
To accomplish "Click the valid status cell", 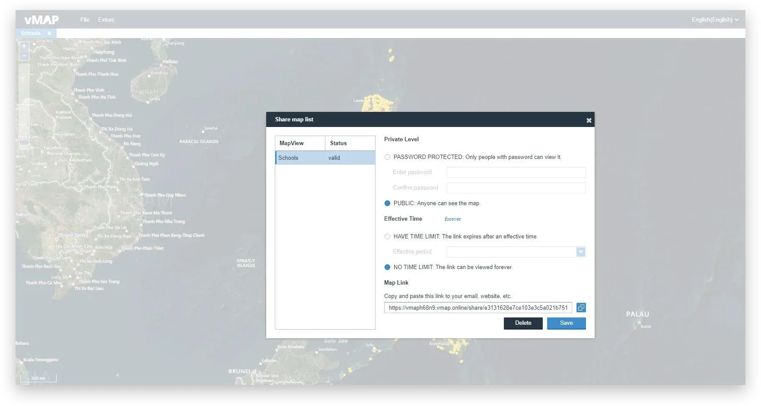I will coord(334,158).
